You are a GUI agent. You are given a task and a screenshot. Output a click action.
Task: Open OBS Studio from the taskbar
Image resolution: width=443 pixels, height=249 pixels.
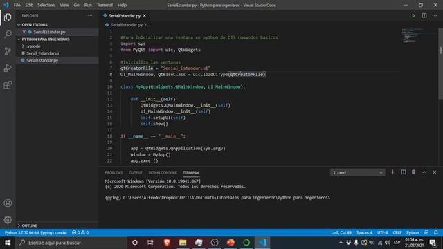tap(215, 243)
